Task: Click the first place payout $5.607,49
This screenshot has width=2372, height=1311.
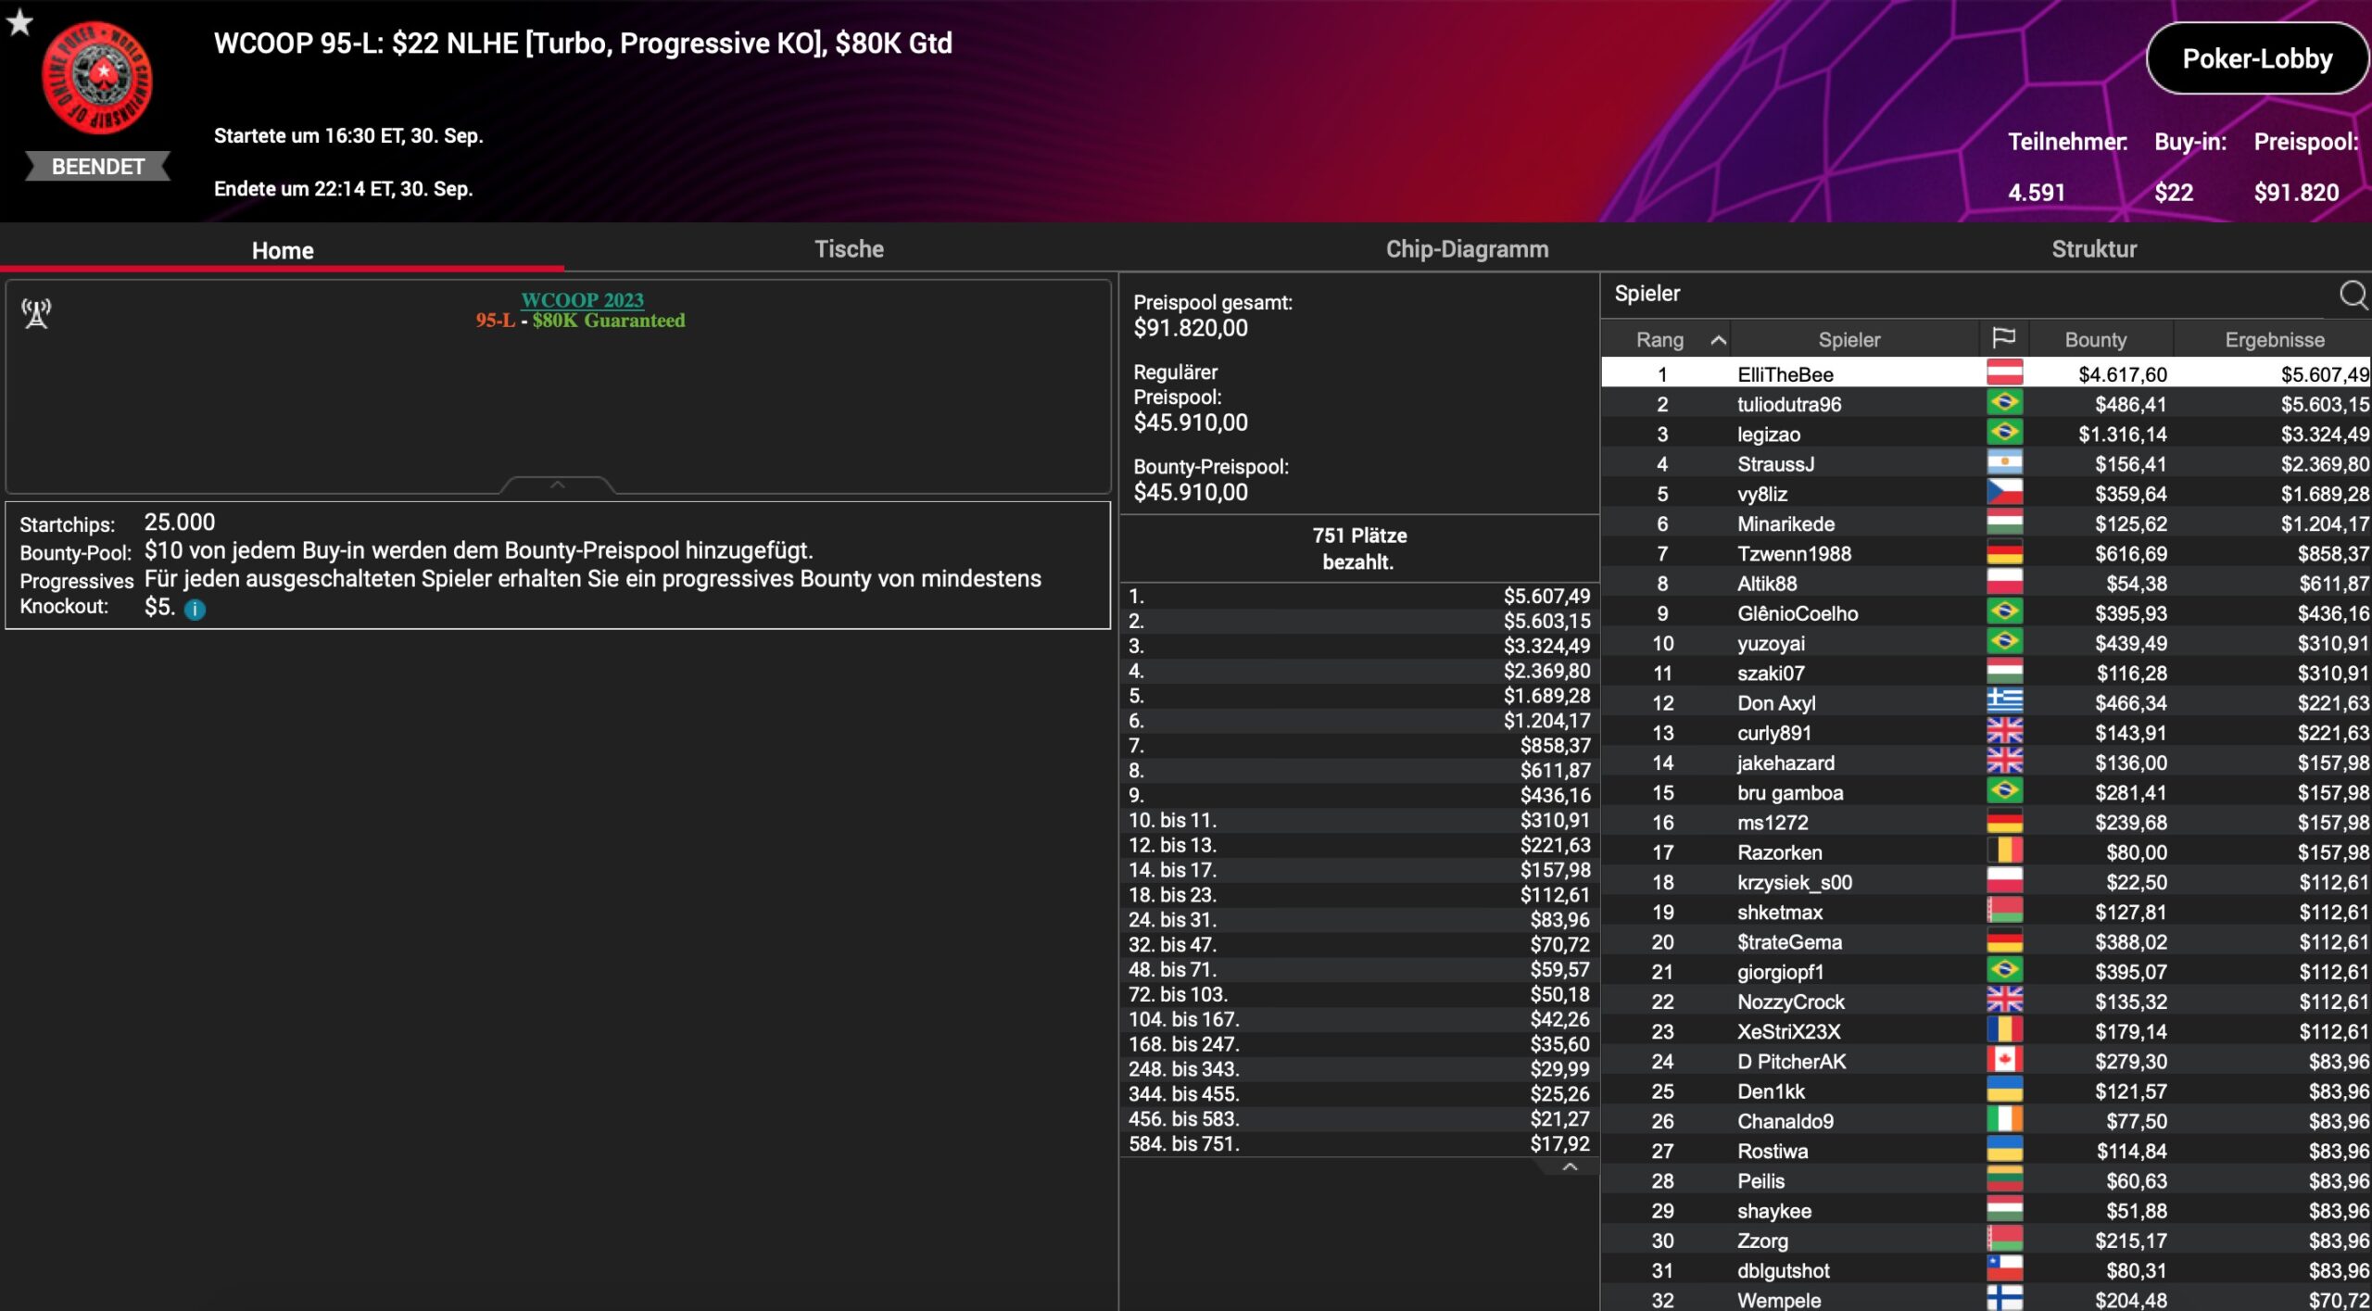Action: (1546, 596)
